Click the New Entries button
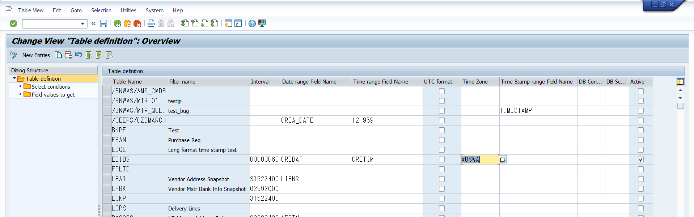 (36, 55)
